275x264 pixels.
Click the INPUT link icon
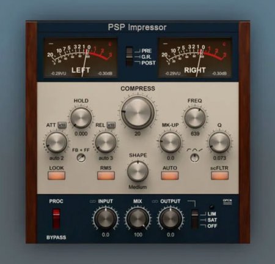point(93,202)
